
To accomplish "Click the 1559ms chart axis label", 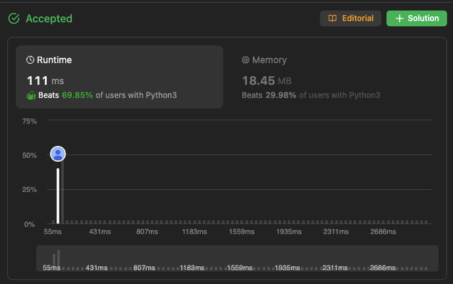I will click(x=242, y=232).
